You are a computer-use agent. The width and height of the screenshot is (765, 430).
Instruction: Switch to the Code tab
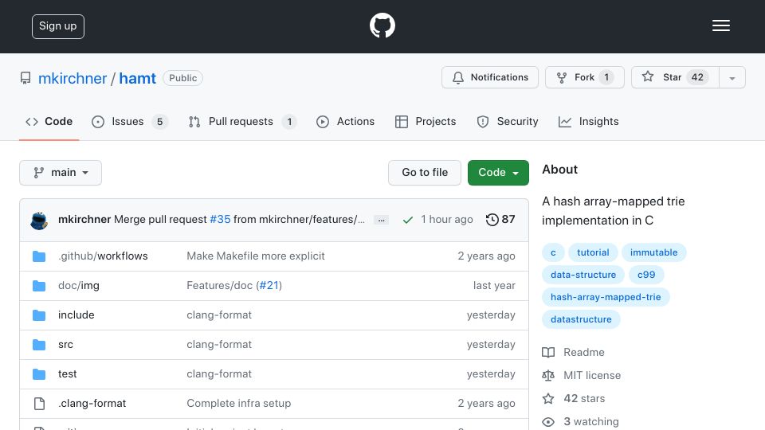[49, 121]
